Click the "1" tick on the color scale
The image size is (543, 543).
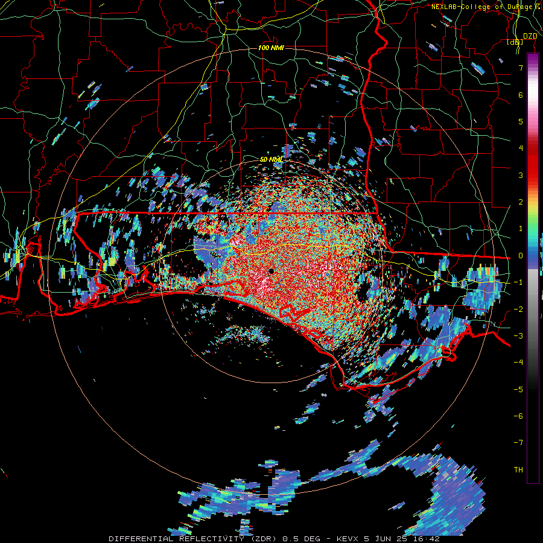click(x=521, y=229)
